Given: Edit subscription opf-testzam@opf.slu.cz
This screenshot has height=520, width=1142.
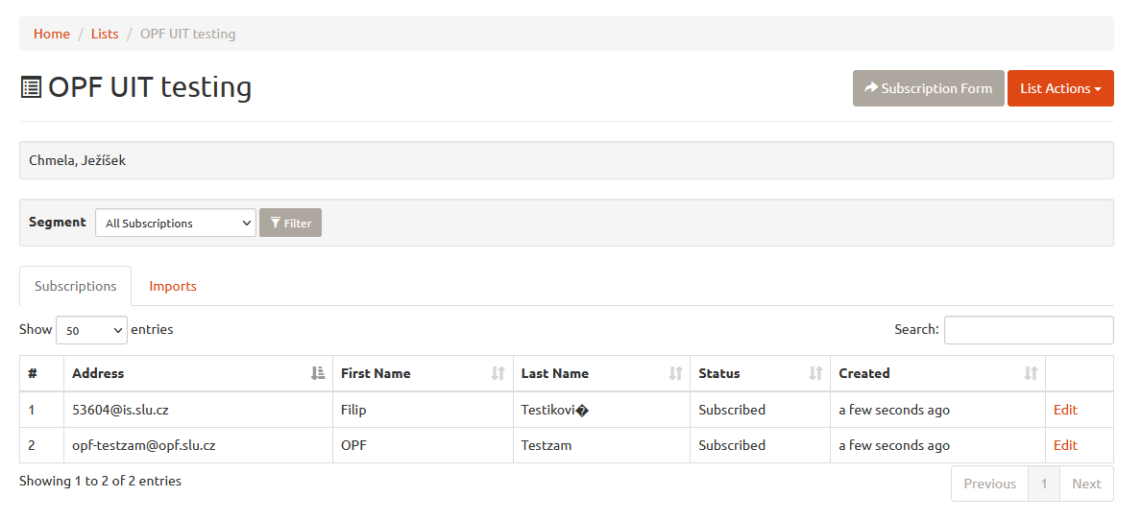Looking at the screenshot, I should pyautogui.click(x=1065, y=445).
